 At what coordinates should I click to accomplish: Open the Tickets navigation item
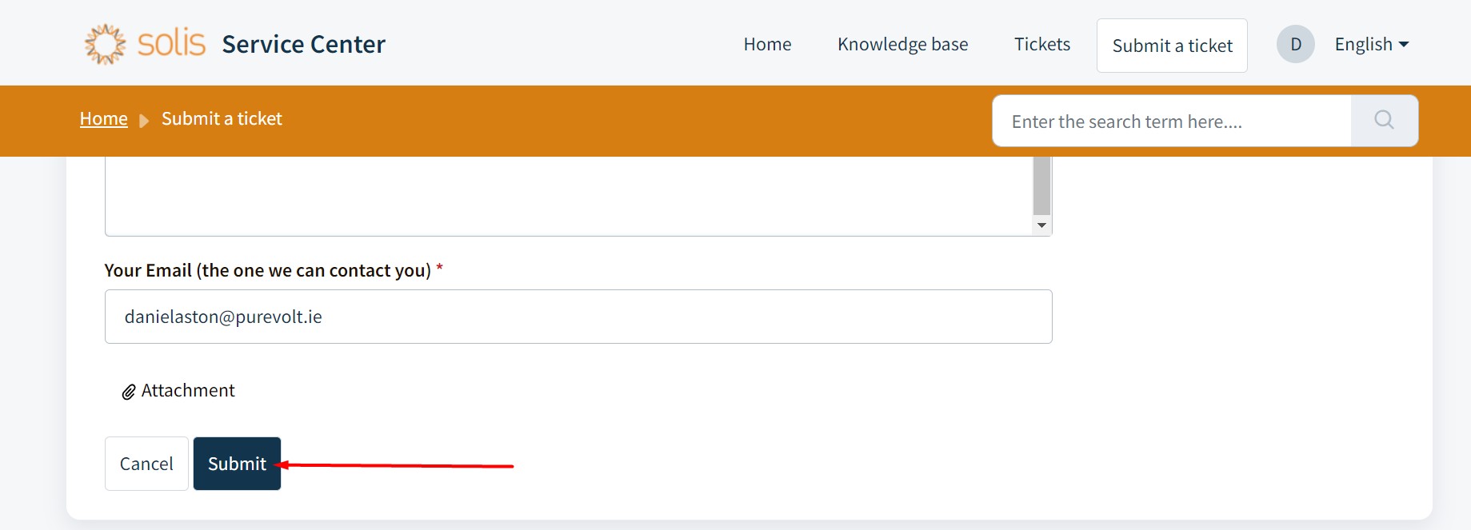[x=1041, y=45]
